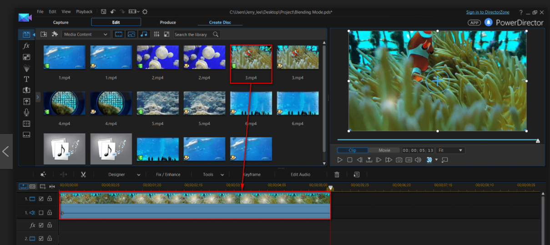Open the Playback menu
Image resolution: width=550 pixels, height=245 pixels.
(x=84, y=11)
